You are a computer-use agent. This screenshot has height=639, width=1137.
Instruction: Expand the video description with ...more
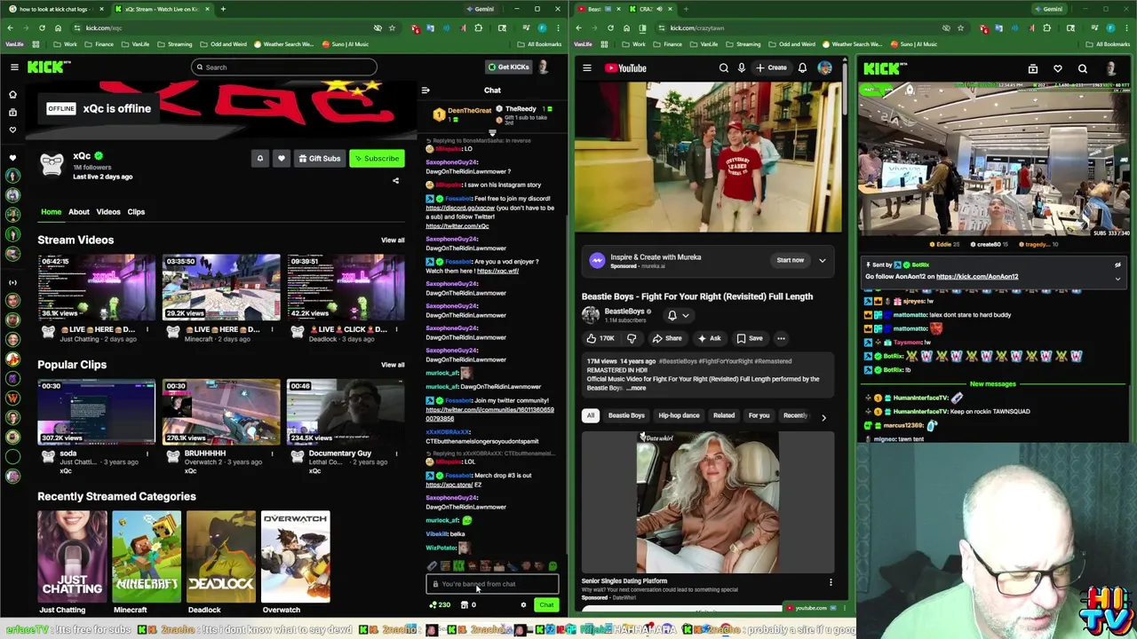(637, 388)
